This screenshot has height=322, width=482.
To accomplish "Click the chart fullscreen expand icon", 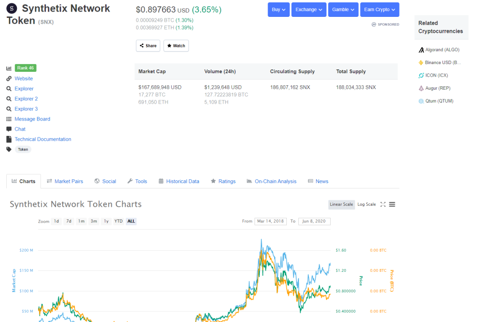I will coord(383,204).
